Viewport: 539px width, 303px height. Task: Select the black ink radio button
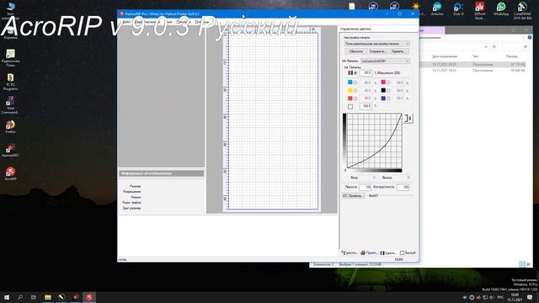pos(388,91)
